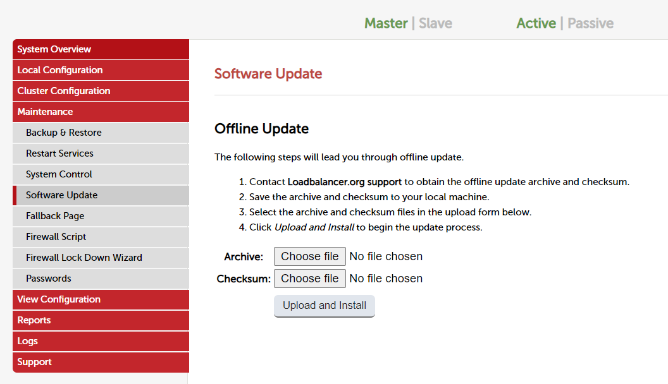Expand the Cluster Configuration section
Image resolution: width=668 pixels, height=384 pixels.
[x=101, y=91]
